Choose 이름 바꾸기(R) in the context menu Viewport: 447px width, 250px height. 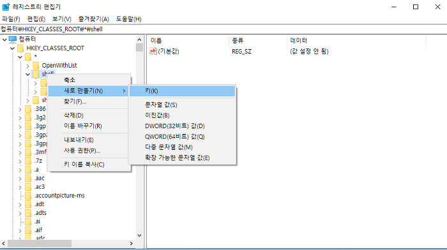[89, 126]
